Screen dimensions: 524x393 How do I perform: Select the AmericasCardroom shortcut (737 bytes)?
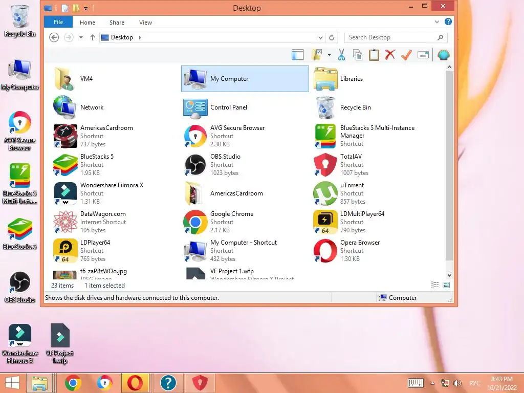pos(115,136)
